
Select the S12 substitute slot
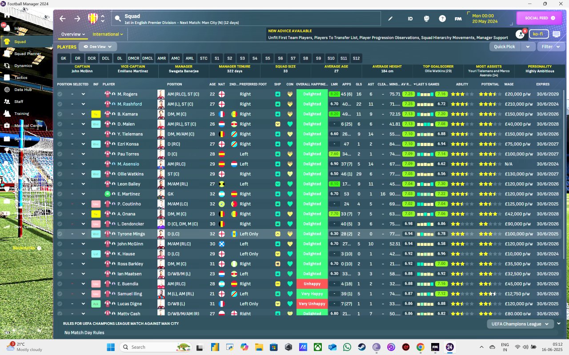[356, 58]
